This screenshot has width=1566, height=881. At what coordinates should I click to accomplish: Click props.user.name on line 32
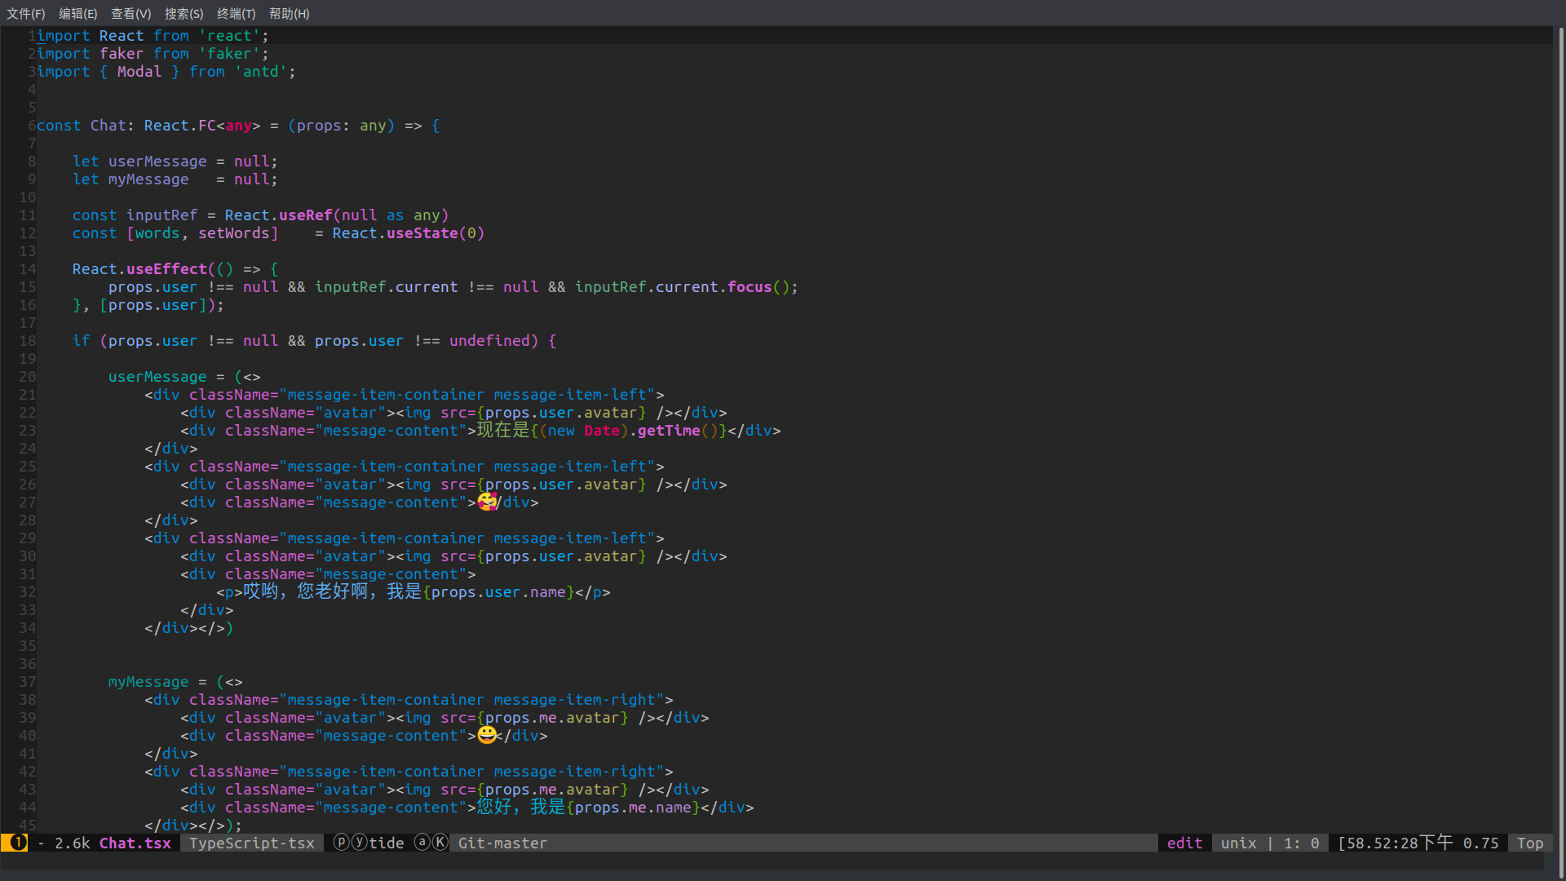point(498,592)
